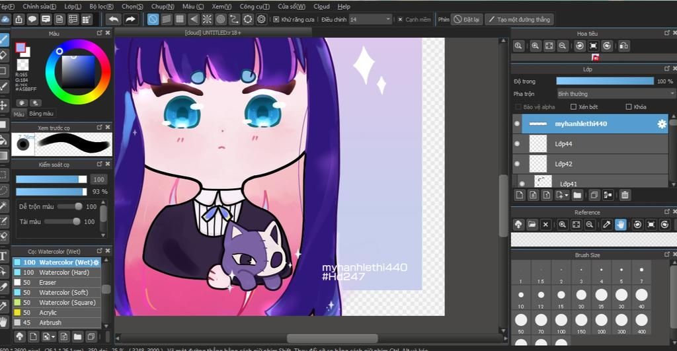The image size is (677, 351).
Task: Select the Text tool
Action: (x=3, y=256)
